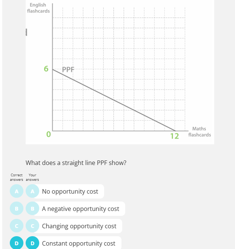Click the Correct answers B circle
This screenshot has width=235, height=249.
click(x=16, y=209)
